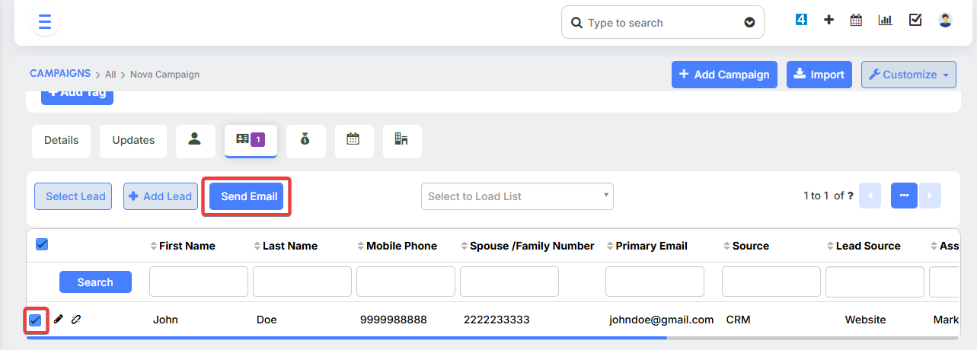Open the calendar icon in top bar

pyautogui.click(x=856, y=20)
